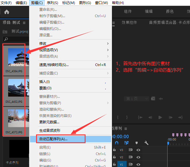Click the parent folder icon beside 测试.prproj

point(5,32)
